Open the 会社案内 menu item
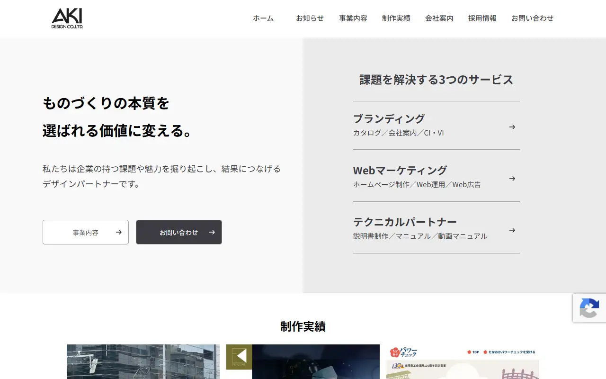This screenshot has height=379, width=606. (439, 18)
